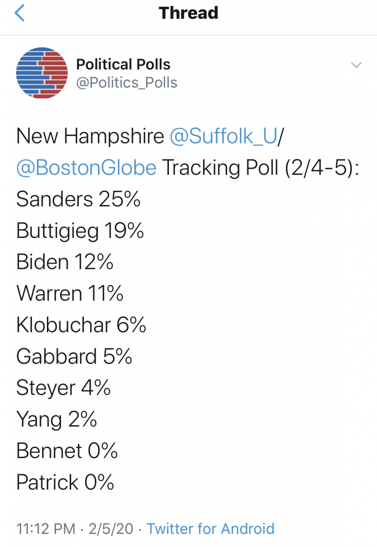Expand the tweet options chevron

point(356,65)
